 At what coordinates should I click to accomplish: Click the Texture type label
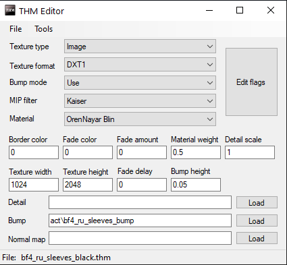(x=29, y=47)
